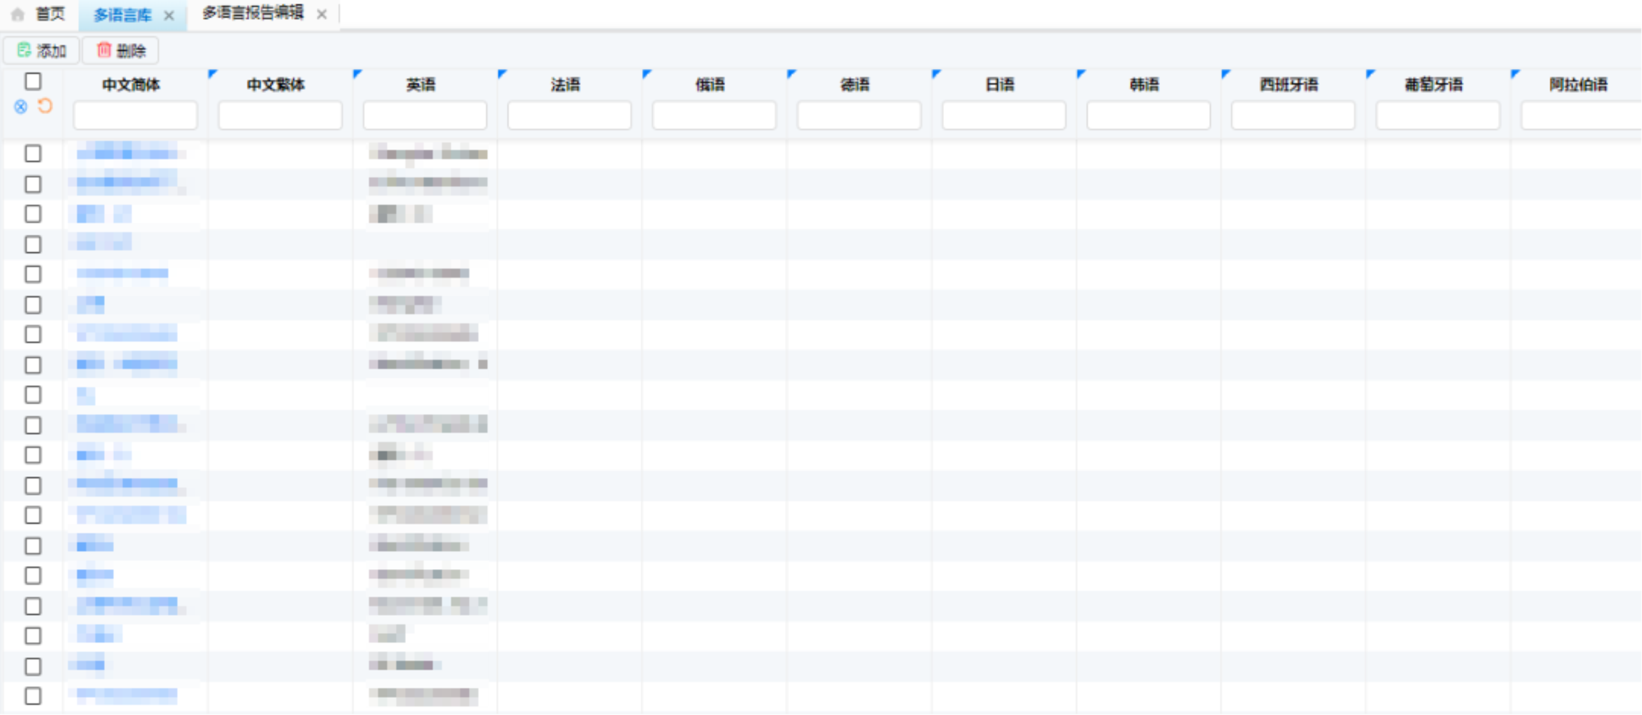Click the 法语 column header

[x=565, y=85]
